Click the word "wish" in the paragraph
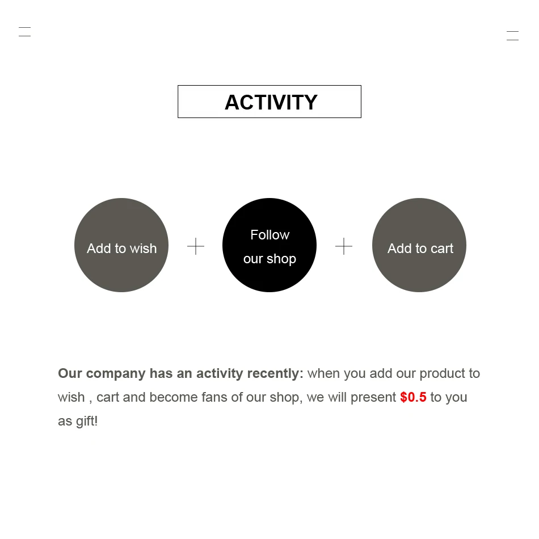The height and width of the screenshot is (539, 539). (71, 397)
